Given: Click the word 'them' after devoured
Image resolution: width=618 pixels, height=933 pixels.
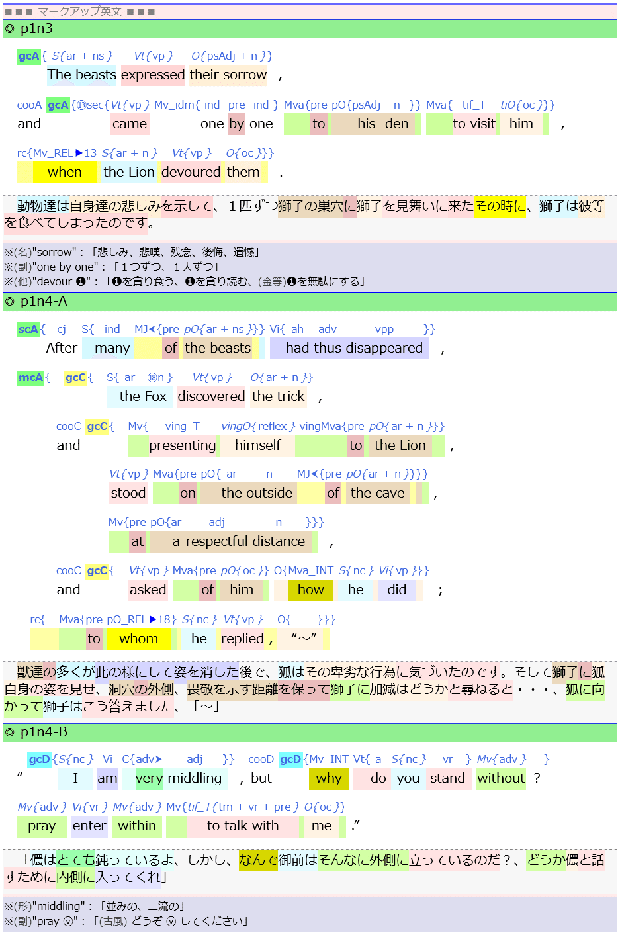Looking at the screenshot, I should tap(243, 172).
